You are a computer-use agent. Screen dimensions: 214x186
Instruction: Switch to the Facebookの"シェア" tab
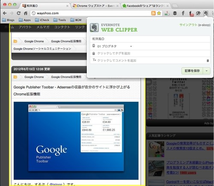click(146, 6)
